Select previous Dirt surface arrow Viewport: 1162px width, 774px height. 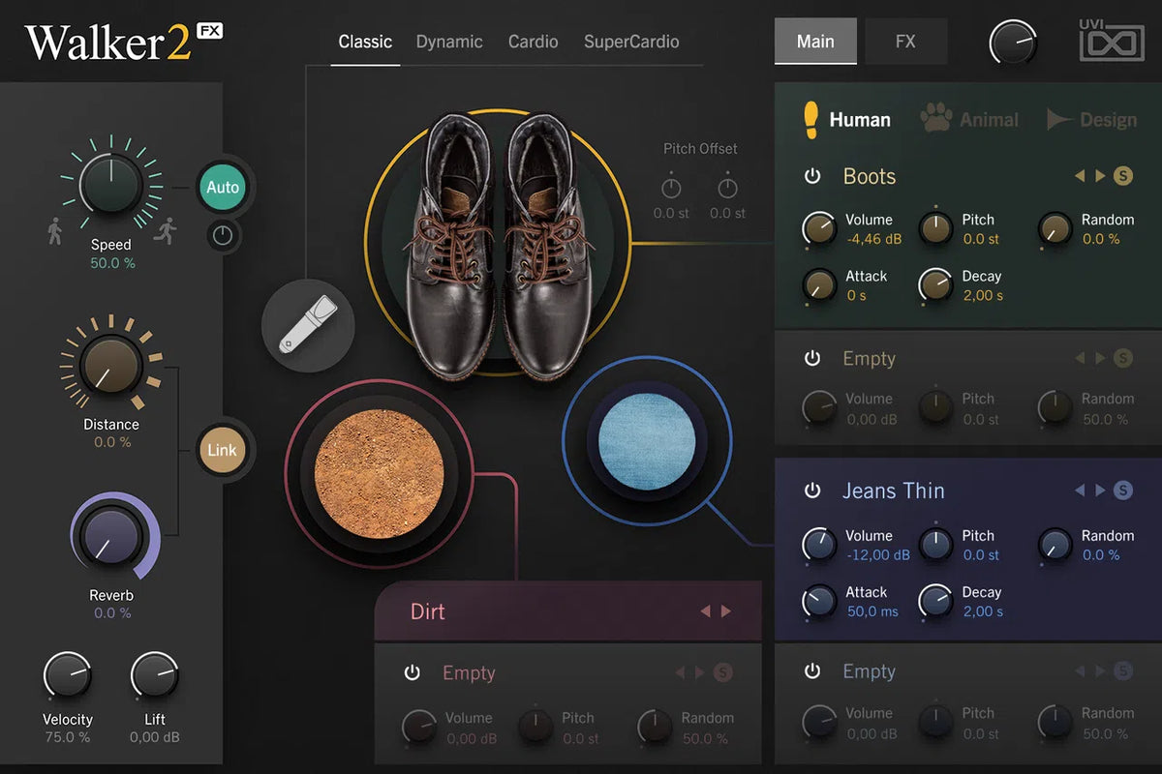[705, 611]
